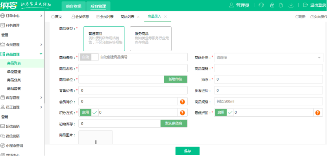Click the 员工管理 person icon
Viewport: 327px width, 156px height.
(x=2, y=107)
